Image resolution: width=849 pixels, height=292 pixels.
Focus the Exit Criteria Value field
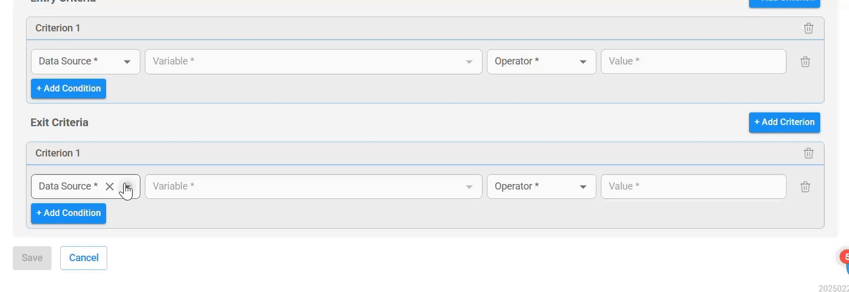[x=693, y=187]
